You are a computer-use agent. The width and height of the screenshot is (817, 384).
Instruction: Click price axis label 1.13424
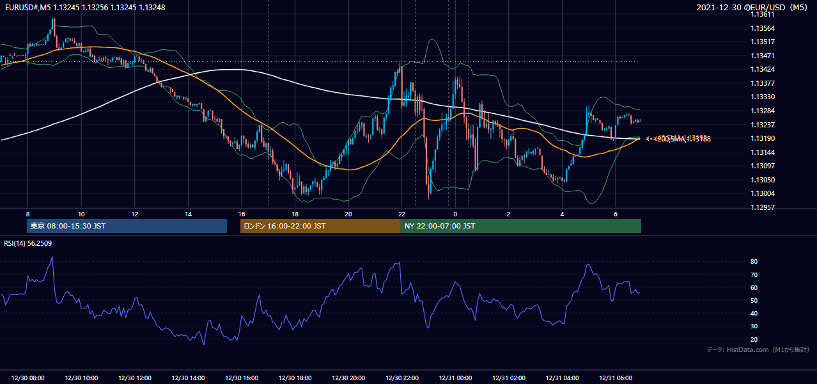763,69
